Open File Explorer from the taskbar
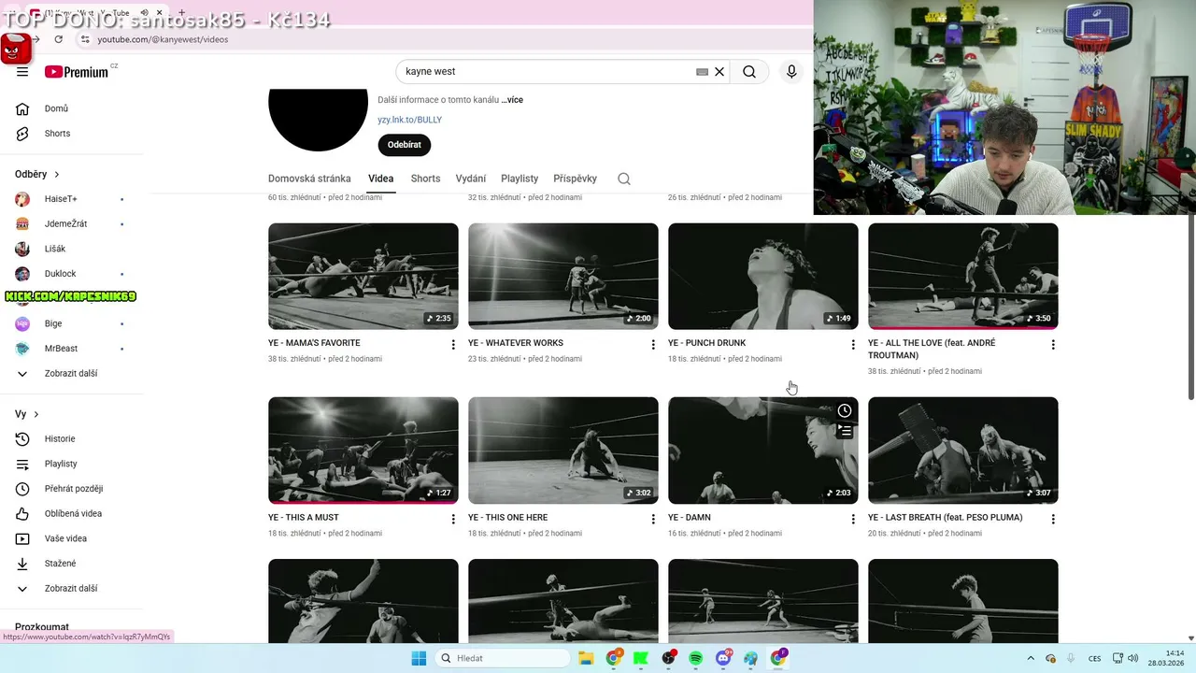1196x673 pixels. 586,658
